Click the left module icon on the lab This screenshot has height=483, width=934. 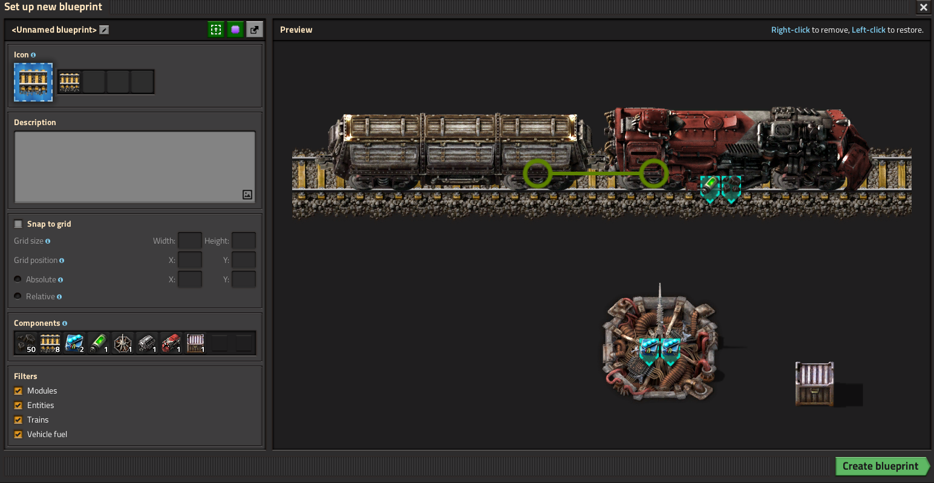pyautogui.click(x=649, y=351)
